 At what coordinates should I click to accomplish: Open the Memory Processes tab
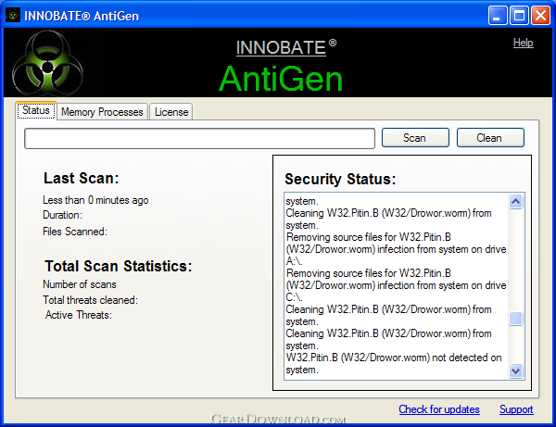[102, 112]
